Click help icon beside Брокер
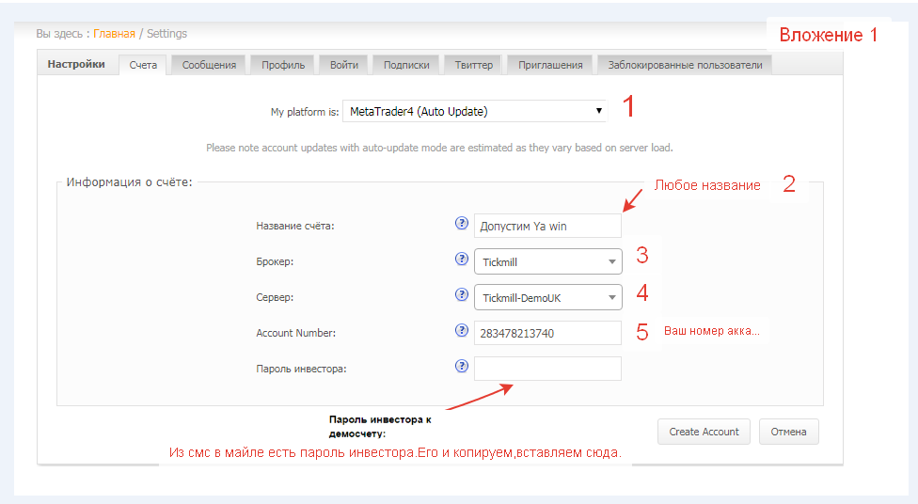This screenshot has height=504, width=918. coord(461,259)
